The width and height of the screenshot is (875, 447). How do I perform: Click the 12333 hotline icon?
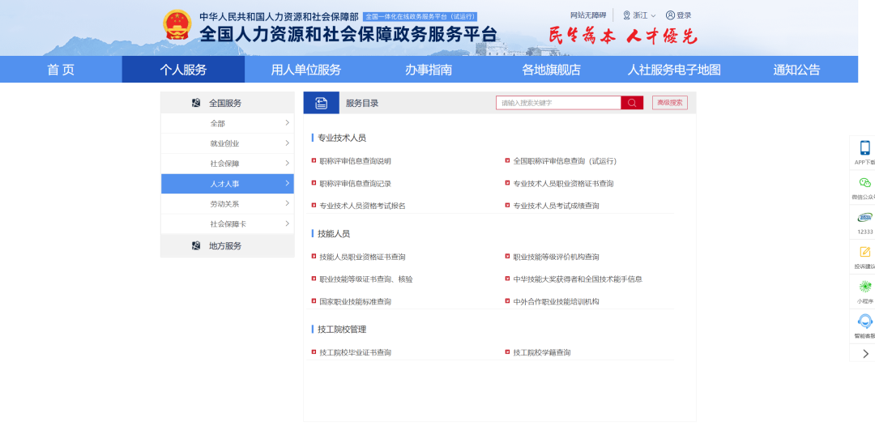click(x=865, y=217)
